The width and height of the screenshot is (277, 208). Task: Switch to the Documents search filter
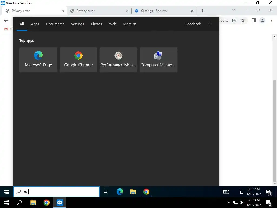(55, 24)
